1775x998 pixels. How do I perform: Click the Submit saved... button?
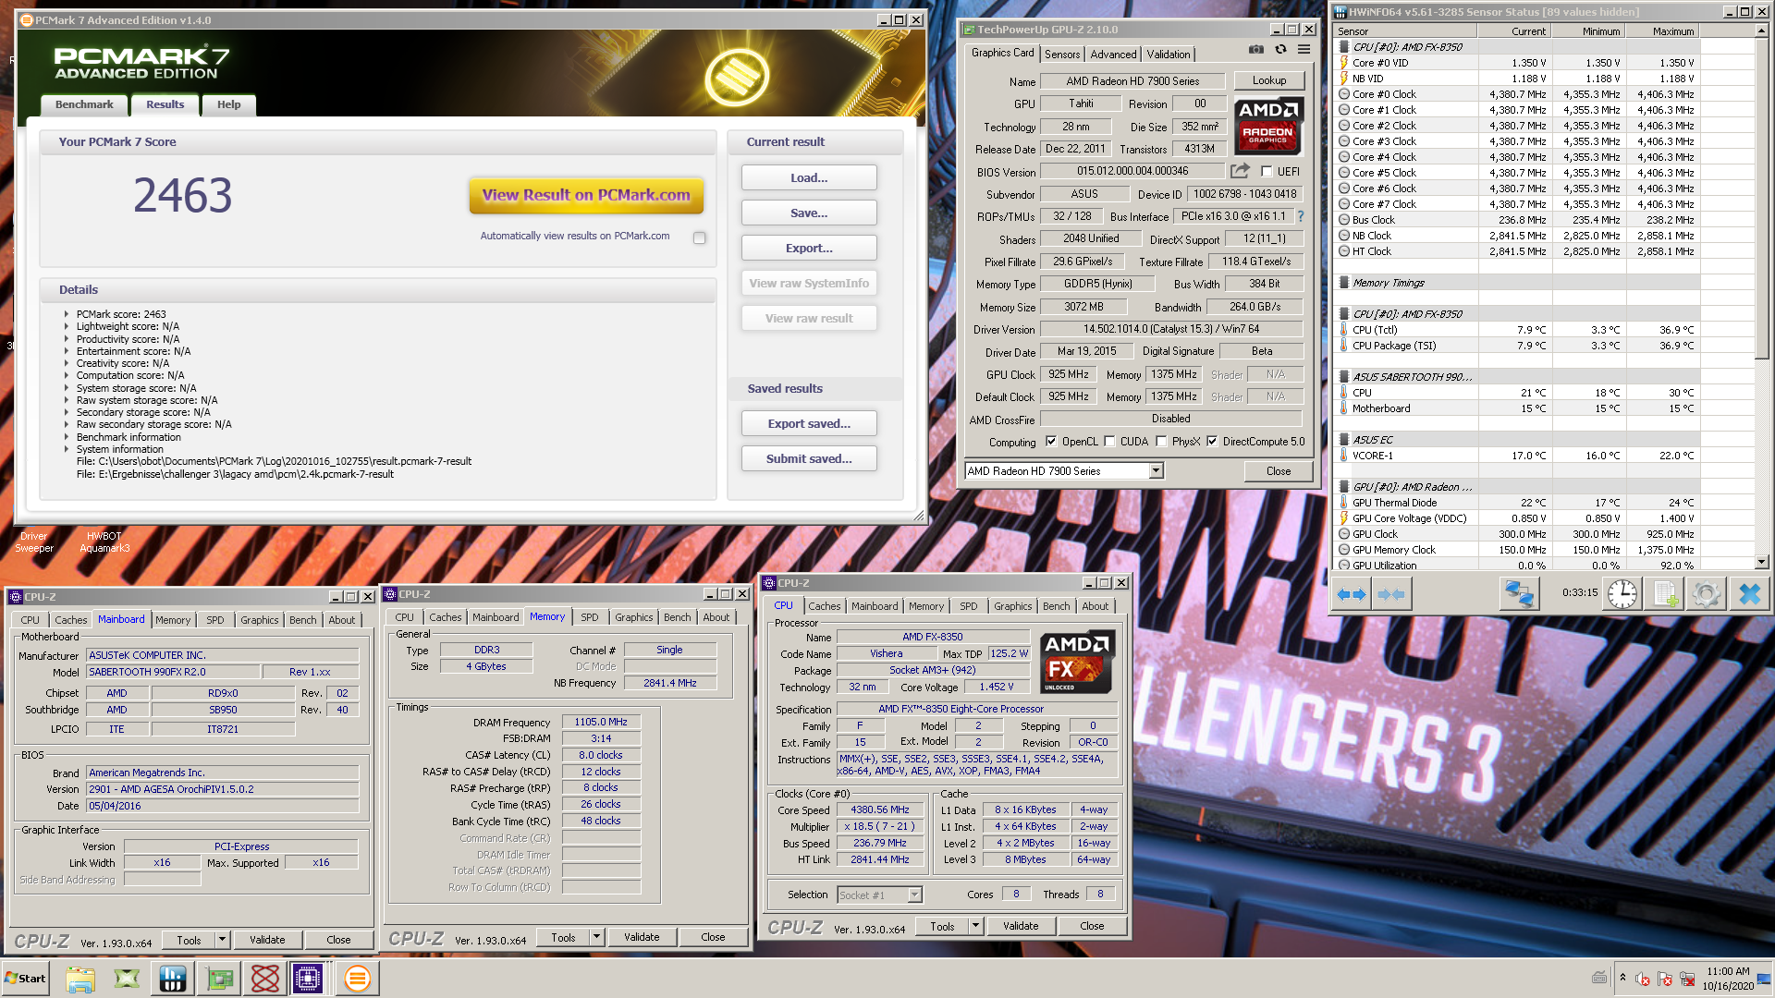(809, 458)
